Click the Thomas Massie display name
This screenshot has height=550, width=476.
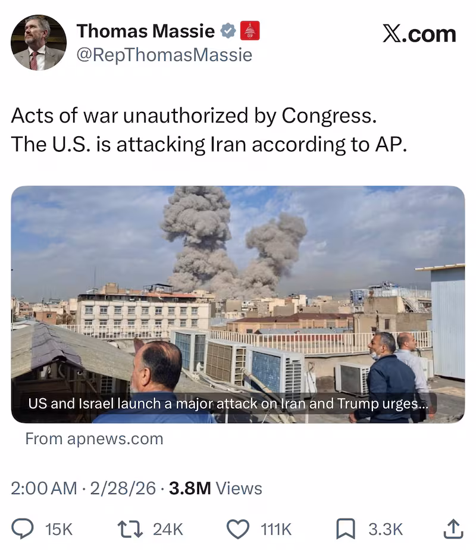tap(146, 32)
